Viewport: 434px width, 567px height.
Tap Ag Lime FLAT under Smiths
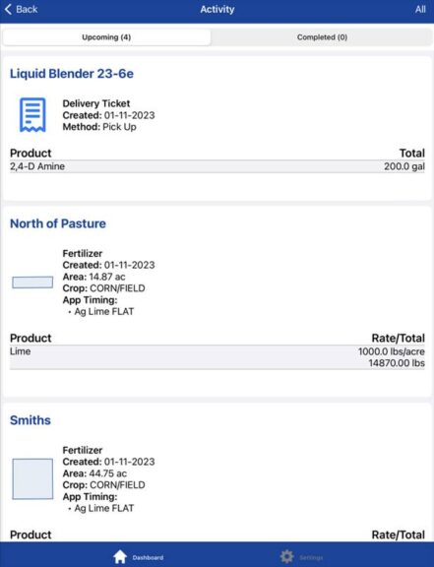coord(103,508)
